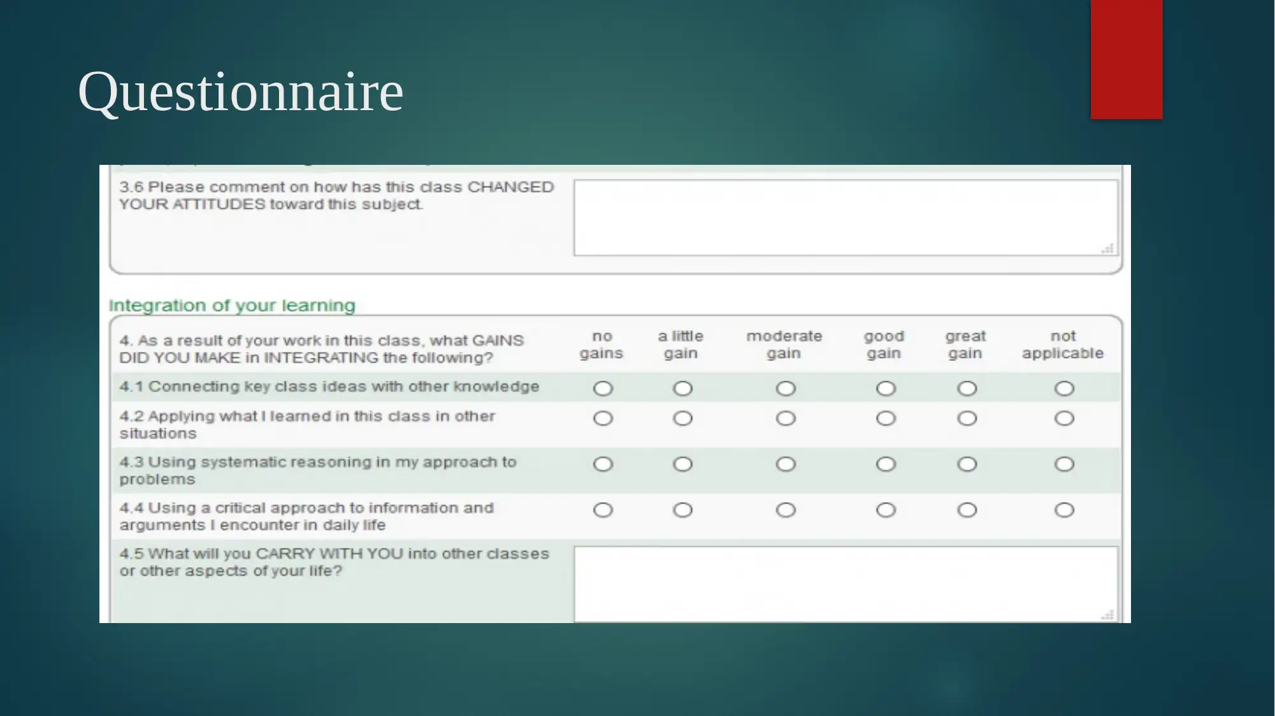Select 'a little gain' for question 4.2
The width and height of the screenshot is (1275, 716).
tap(682, 418)
